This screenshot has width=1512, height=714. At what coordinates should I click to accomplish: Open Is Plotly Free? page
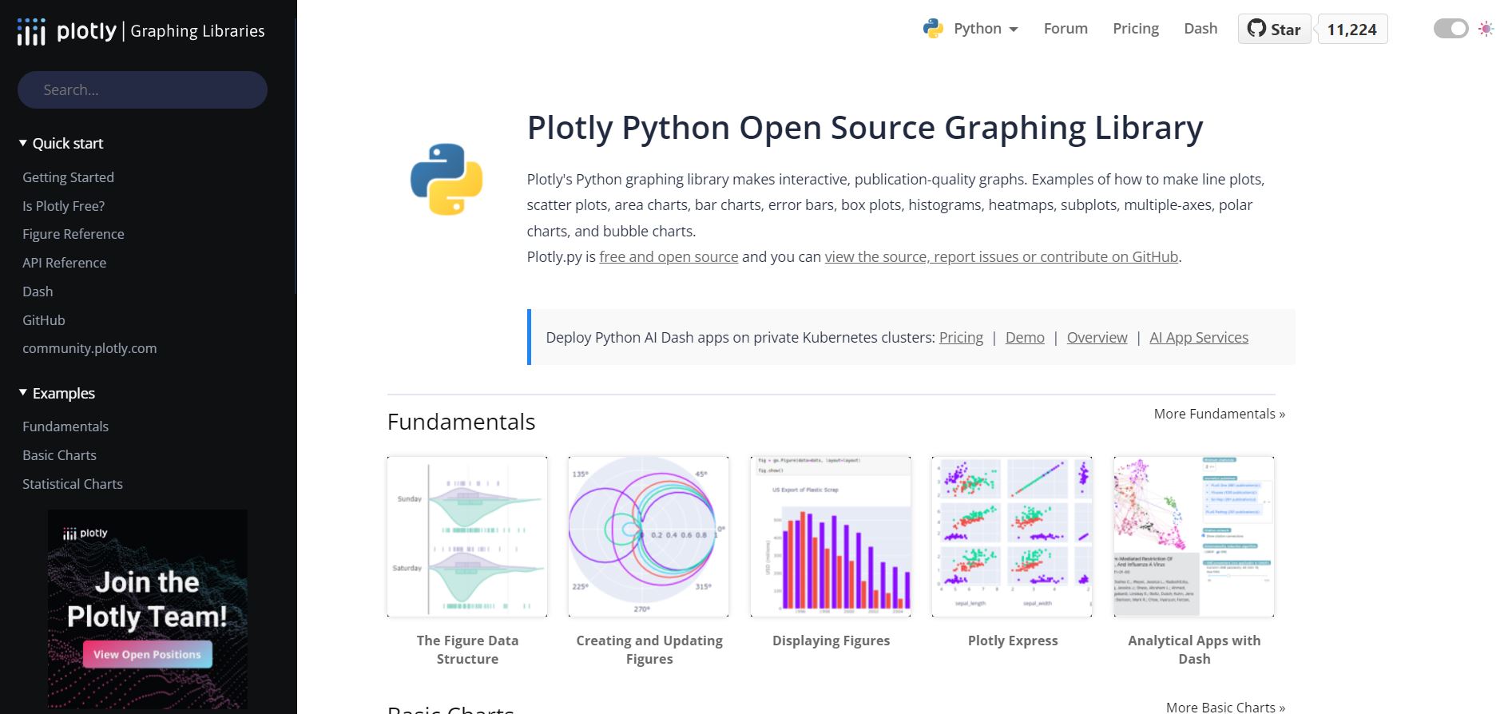pos(63,206)
